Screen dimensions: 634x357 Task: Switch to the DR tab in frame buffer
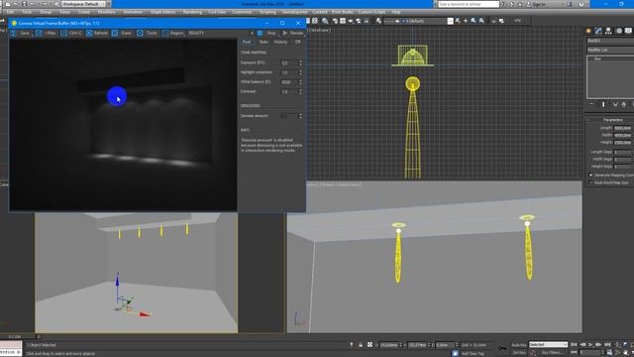(x=297, y=42)
